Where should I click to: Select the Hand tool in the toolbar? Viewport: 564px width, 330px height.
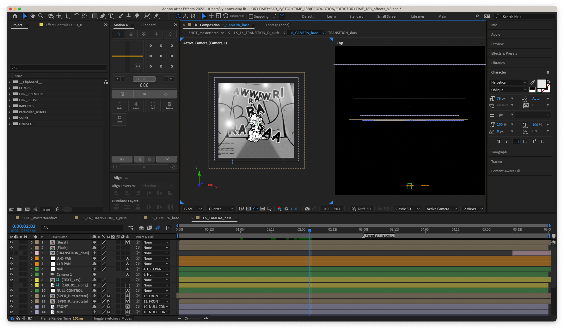[33, 16]
